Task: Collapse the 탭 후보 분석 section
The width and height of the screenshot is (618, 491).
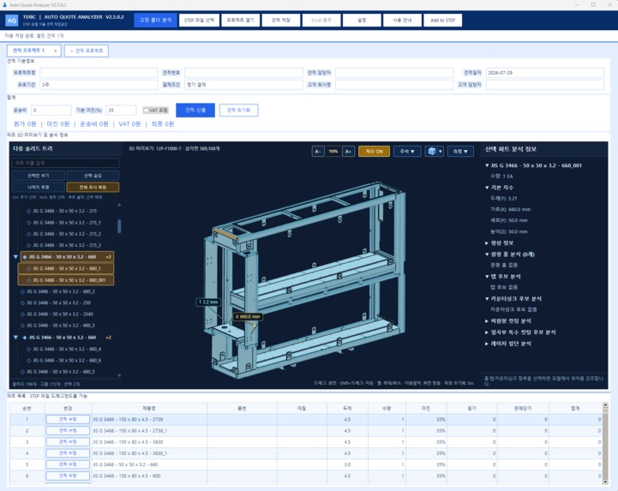Action: pos(487,277)
